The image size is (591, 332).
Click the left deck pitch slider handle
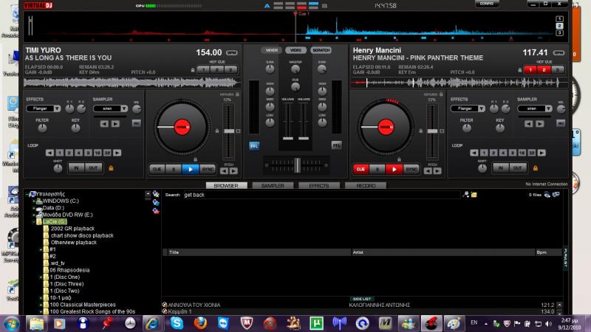[229, 131]
